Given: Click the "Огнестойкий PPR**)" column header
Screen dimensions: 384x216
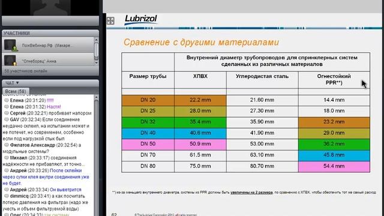Looking at the screenshot, I should (334, 80).
